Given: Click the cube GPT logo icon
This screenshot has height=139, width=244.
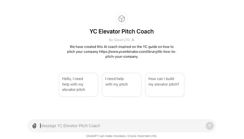Looking at the screenshot, I should (x=122, y=19).
